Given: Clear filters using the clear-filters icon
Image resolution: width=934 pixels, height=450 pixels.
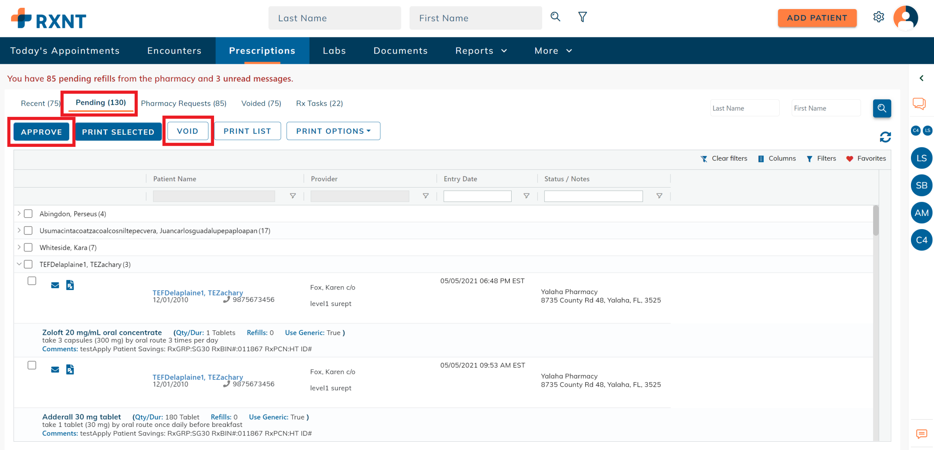Looking at the screenshot, I should (x=704, y=158).
